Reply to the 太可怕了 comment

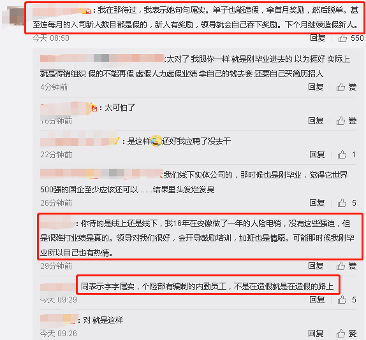[x=316, y=121]
